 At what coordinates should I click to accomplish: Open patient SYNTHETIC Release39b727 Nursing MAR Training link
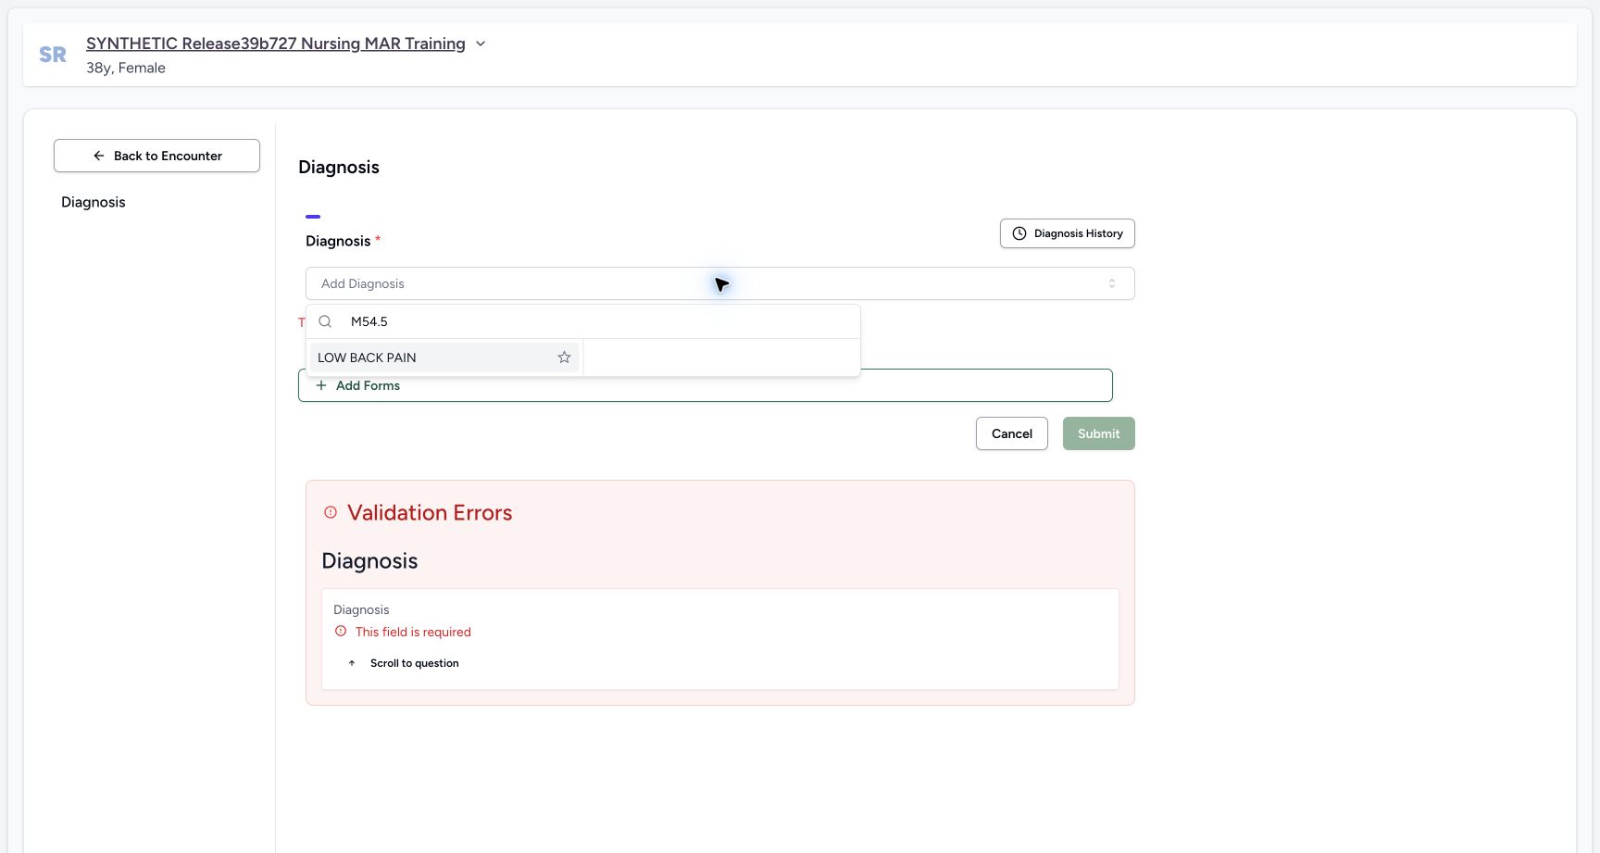[276, 44]
